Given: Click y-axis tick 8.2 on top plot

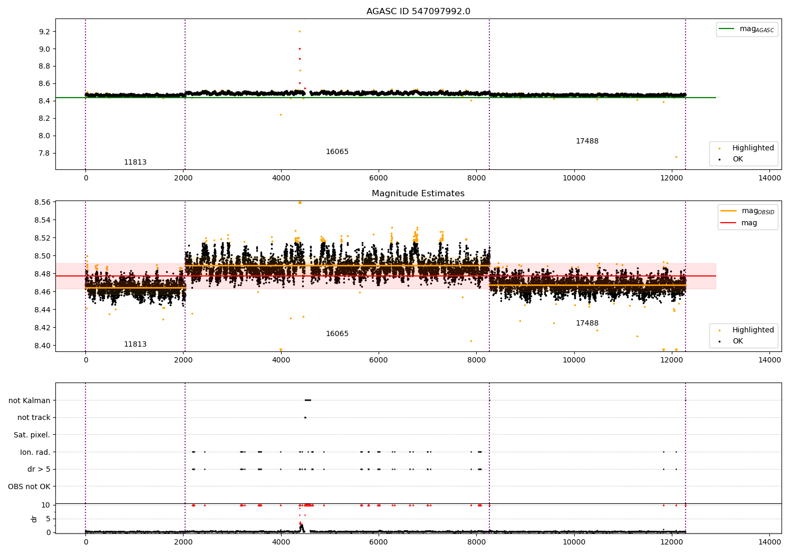Looking at the screenshot, I should [44, 118].
